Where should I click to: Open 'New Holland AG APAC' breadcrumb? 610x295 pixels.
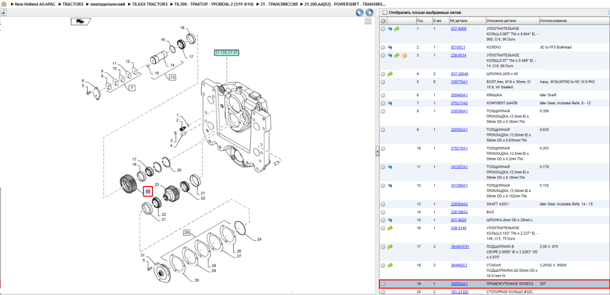click(x=34, y=4)
